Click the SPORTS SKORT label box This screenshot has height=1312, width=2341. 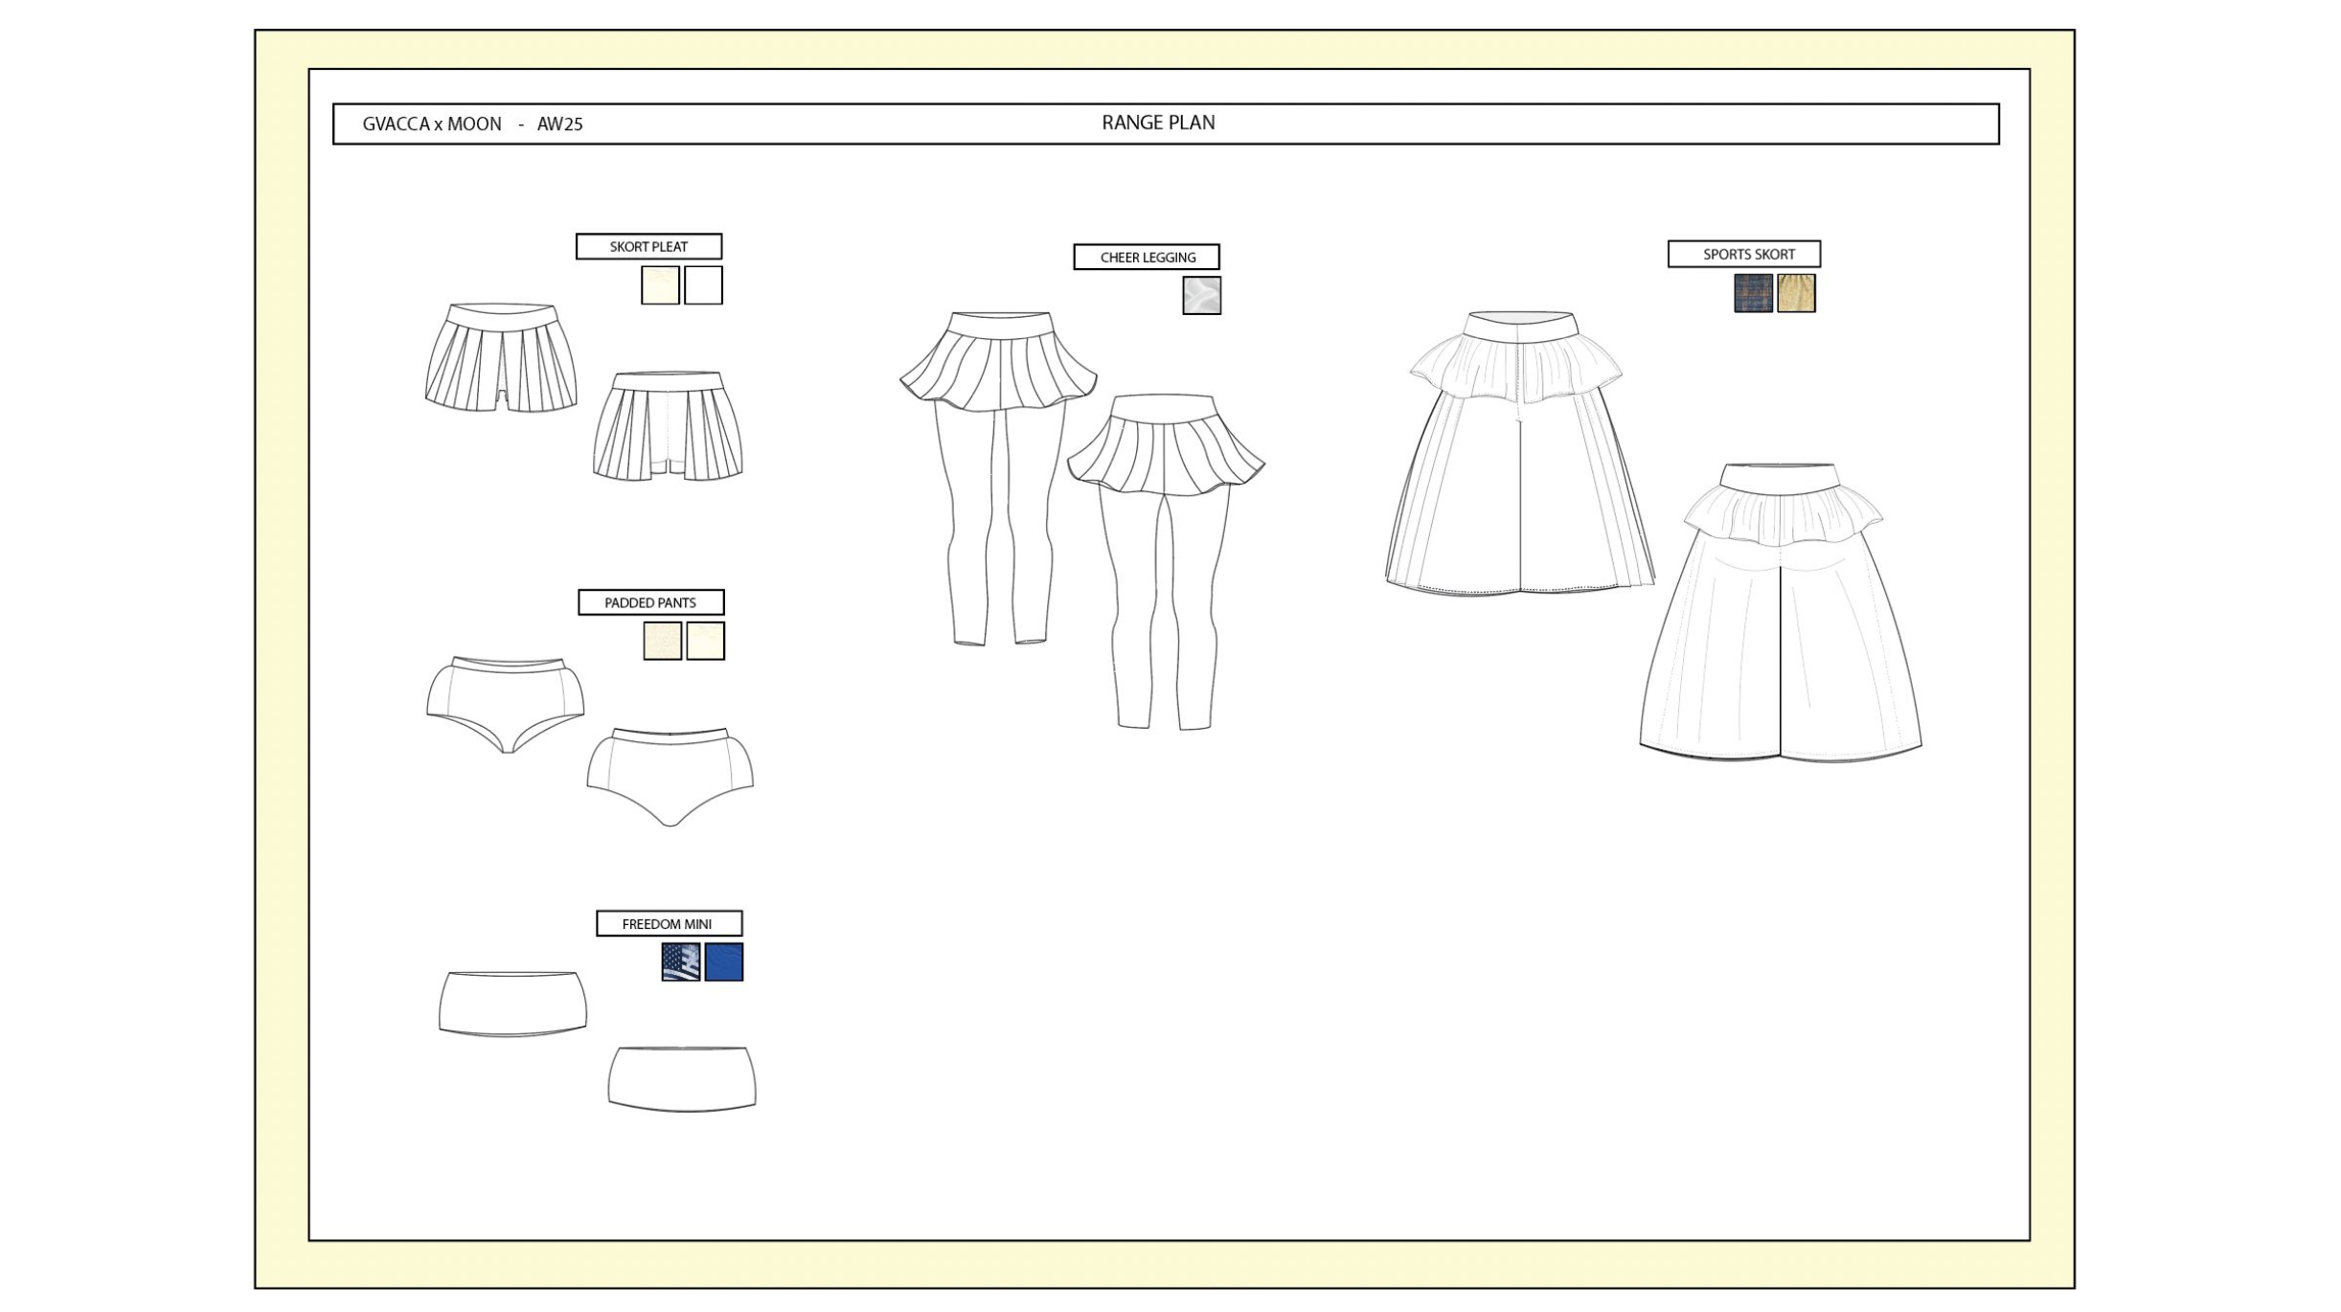pyautogui.click(x=1743, y=254)
